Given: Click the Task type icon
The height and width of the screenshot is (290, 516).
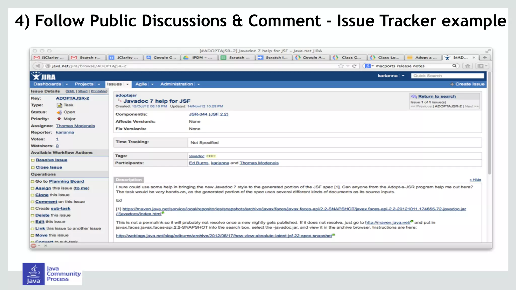Looking at the screenshot, I should 59,105.
